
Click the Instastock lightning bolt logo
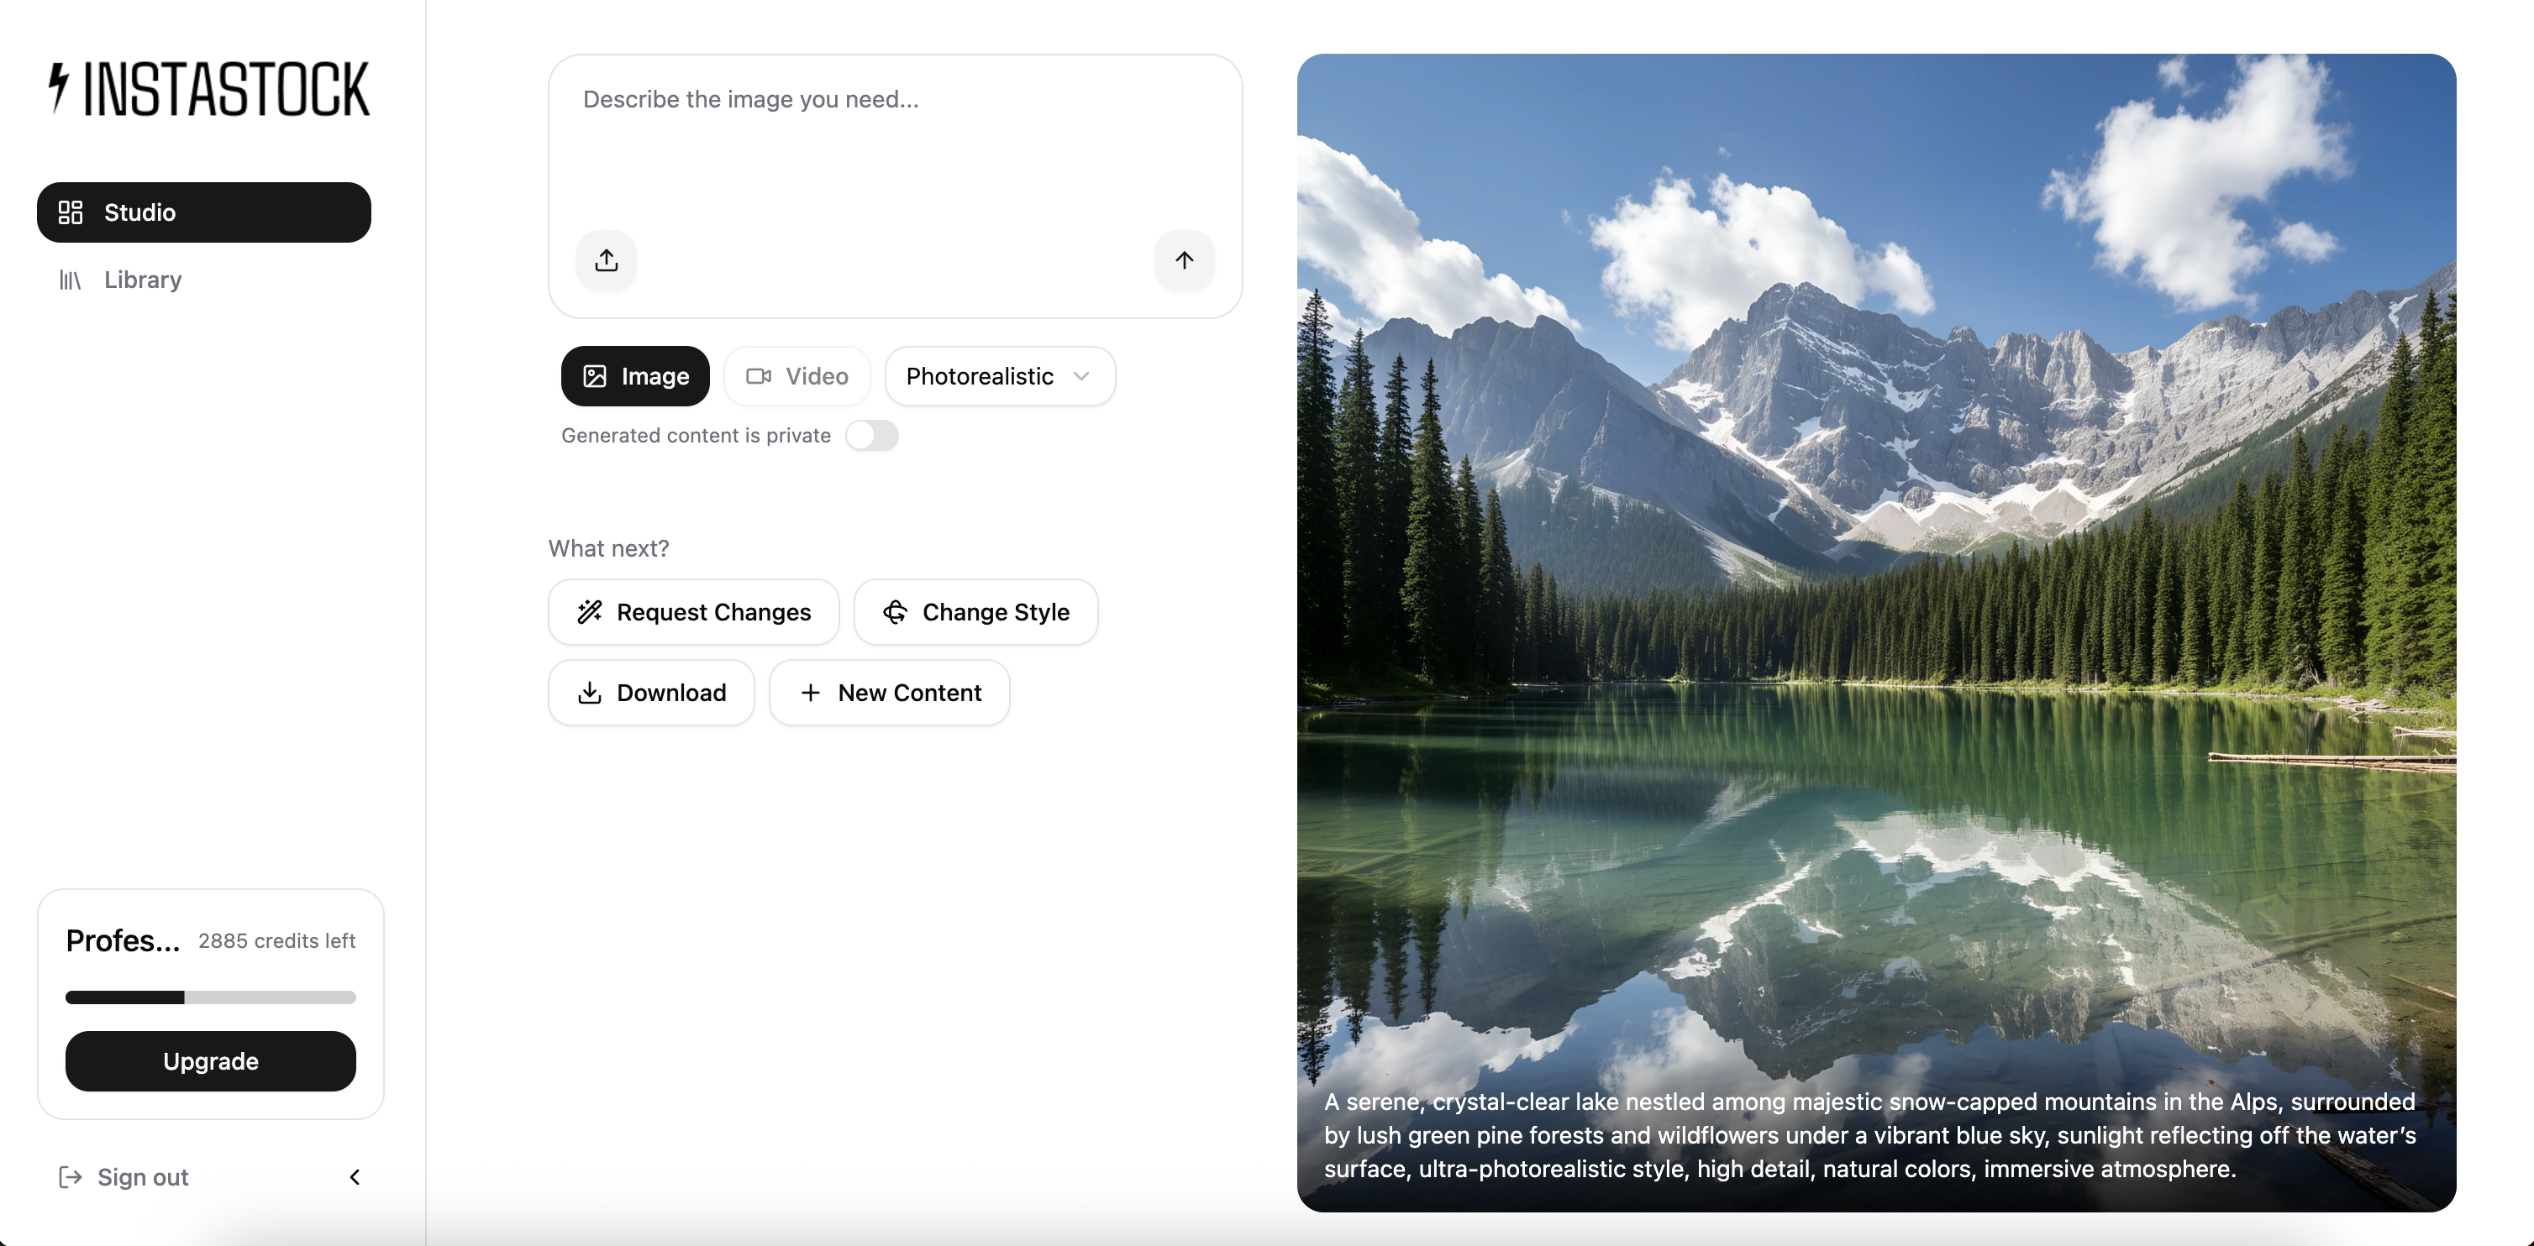tap(59, 88)
